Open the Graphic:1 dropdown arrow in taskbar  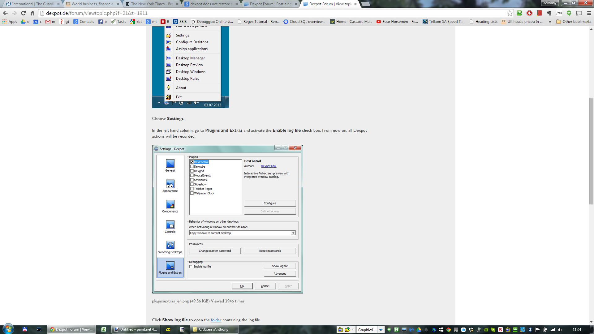[381, 330]
